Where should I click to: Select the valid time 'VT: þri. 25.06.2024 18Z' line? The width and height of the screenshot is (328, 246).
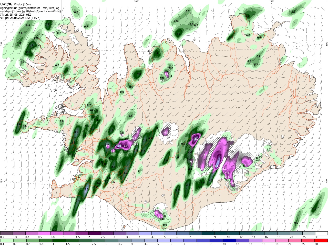coord(20,18)
